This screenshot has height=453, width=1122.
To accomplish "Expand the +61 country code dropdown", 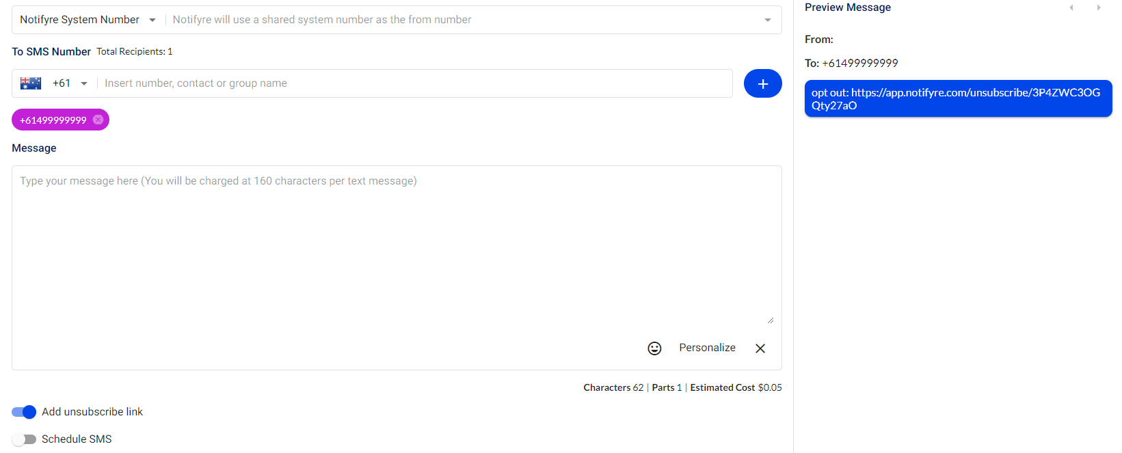I will [84, 83].
